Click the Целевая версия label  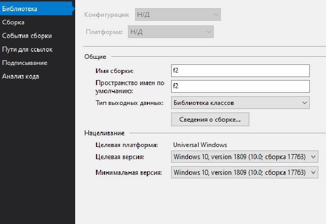[x=120, y=157]
